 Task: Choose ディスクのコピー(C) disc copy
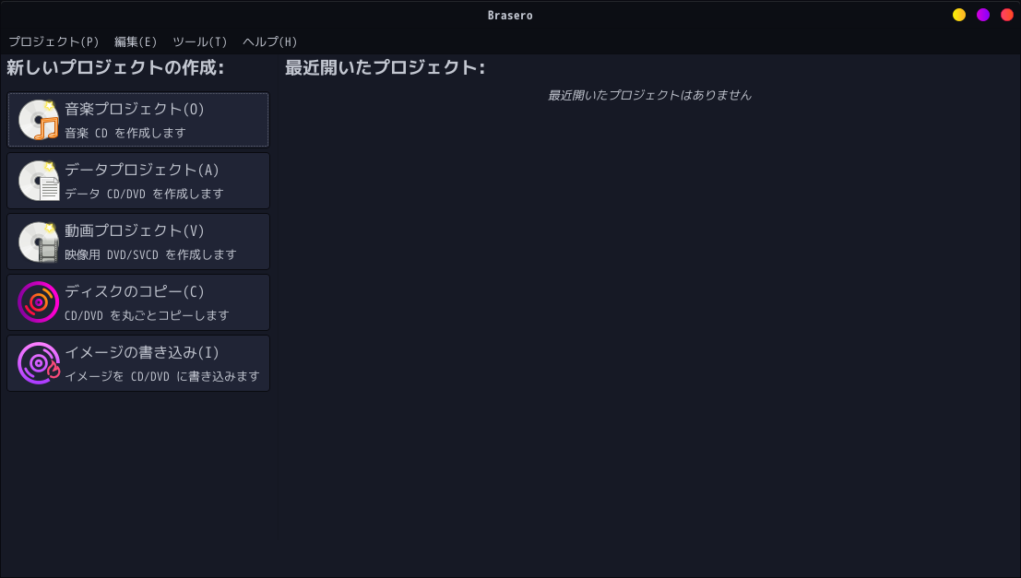tap(138, 302)
